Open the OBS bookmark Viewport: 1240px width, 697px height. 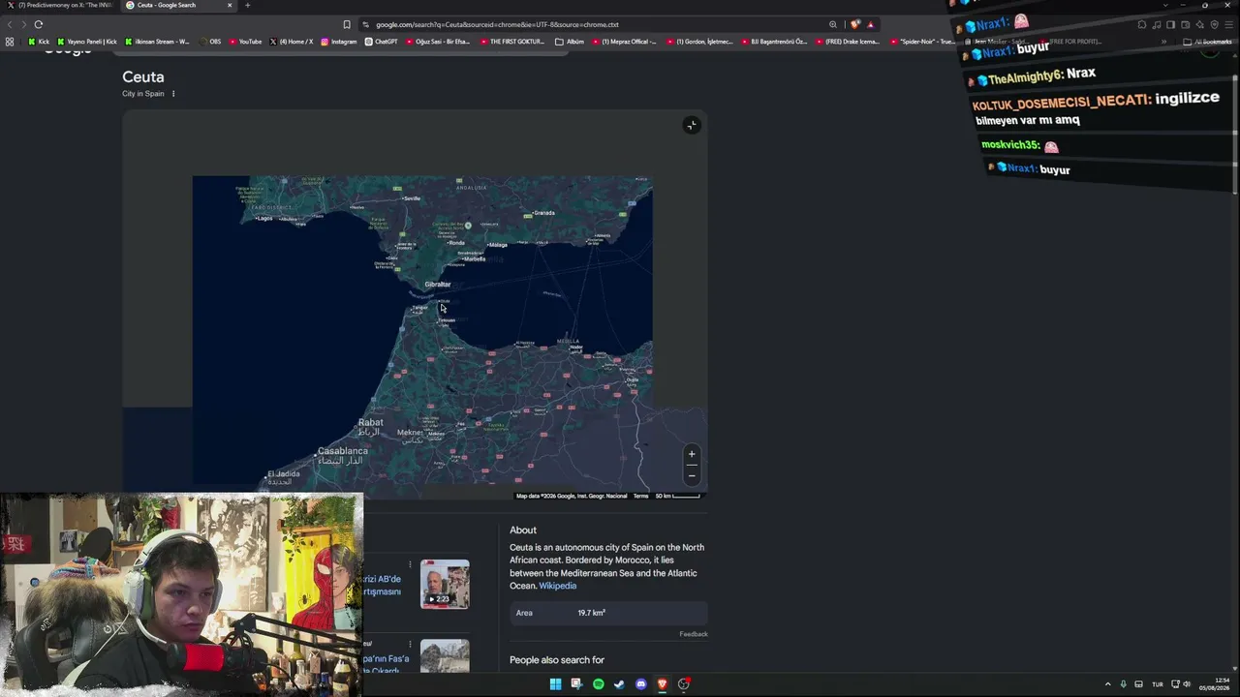pos(210,42)
